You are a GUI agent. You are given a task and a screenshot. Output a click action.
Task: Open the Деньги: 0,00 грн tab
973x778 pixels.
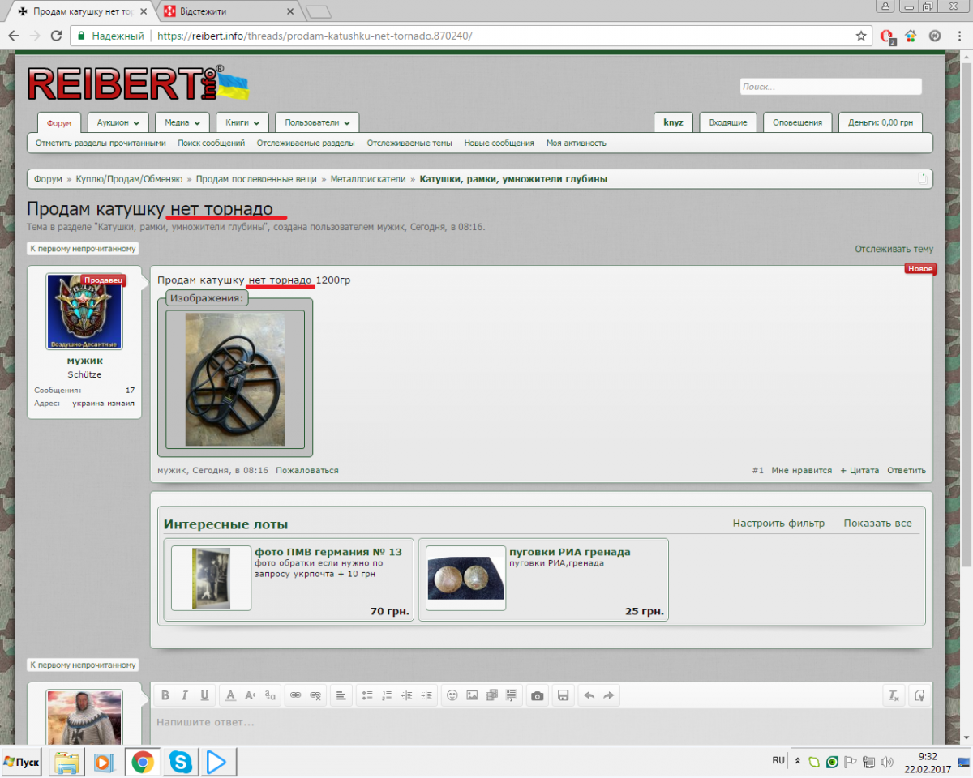pyautogui.click(x=881, y=122)
